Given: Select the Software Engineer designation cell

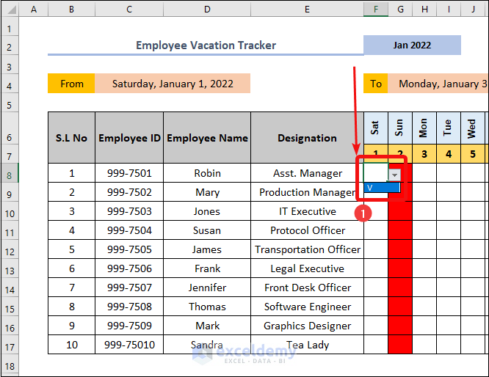Looking at the screenshot, I should pos(307,307).
